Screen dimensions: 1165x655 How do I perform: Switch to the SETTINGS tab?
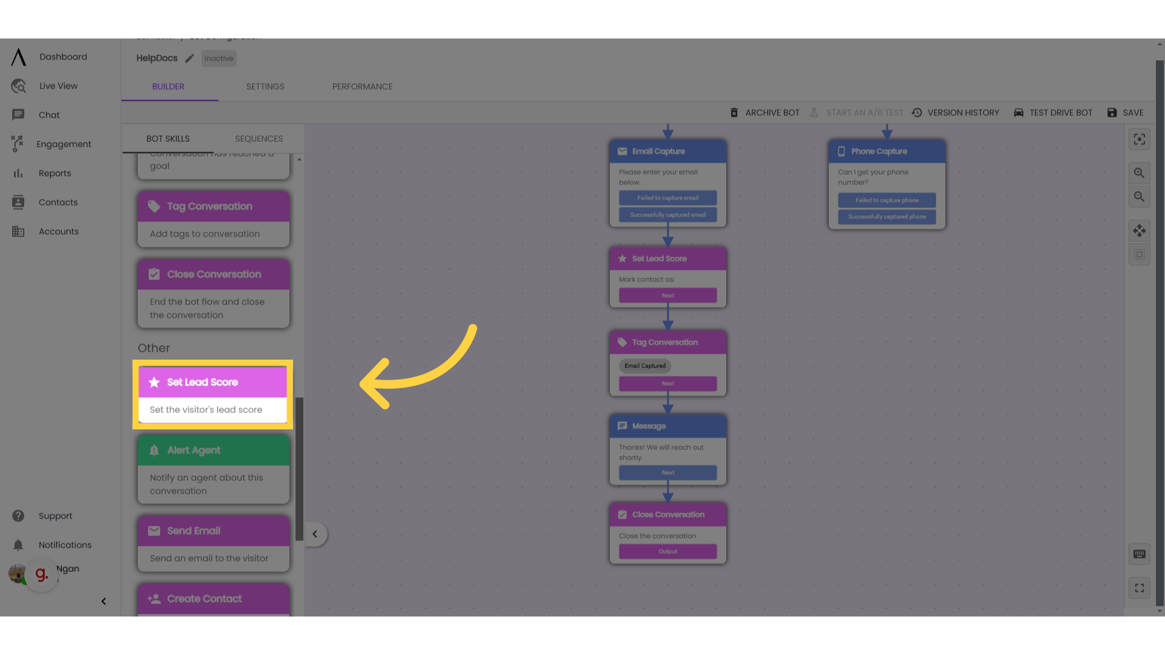click(x=266, y=86)
